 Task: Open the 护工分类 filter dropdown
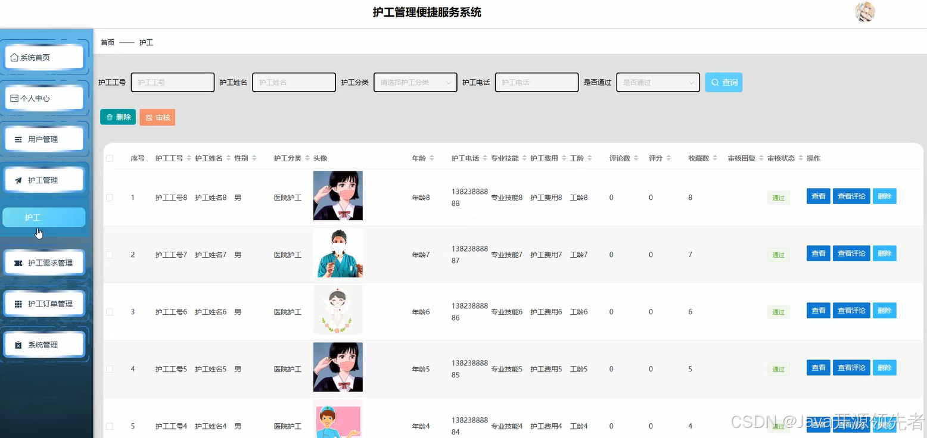[415, 83]
